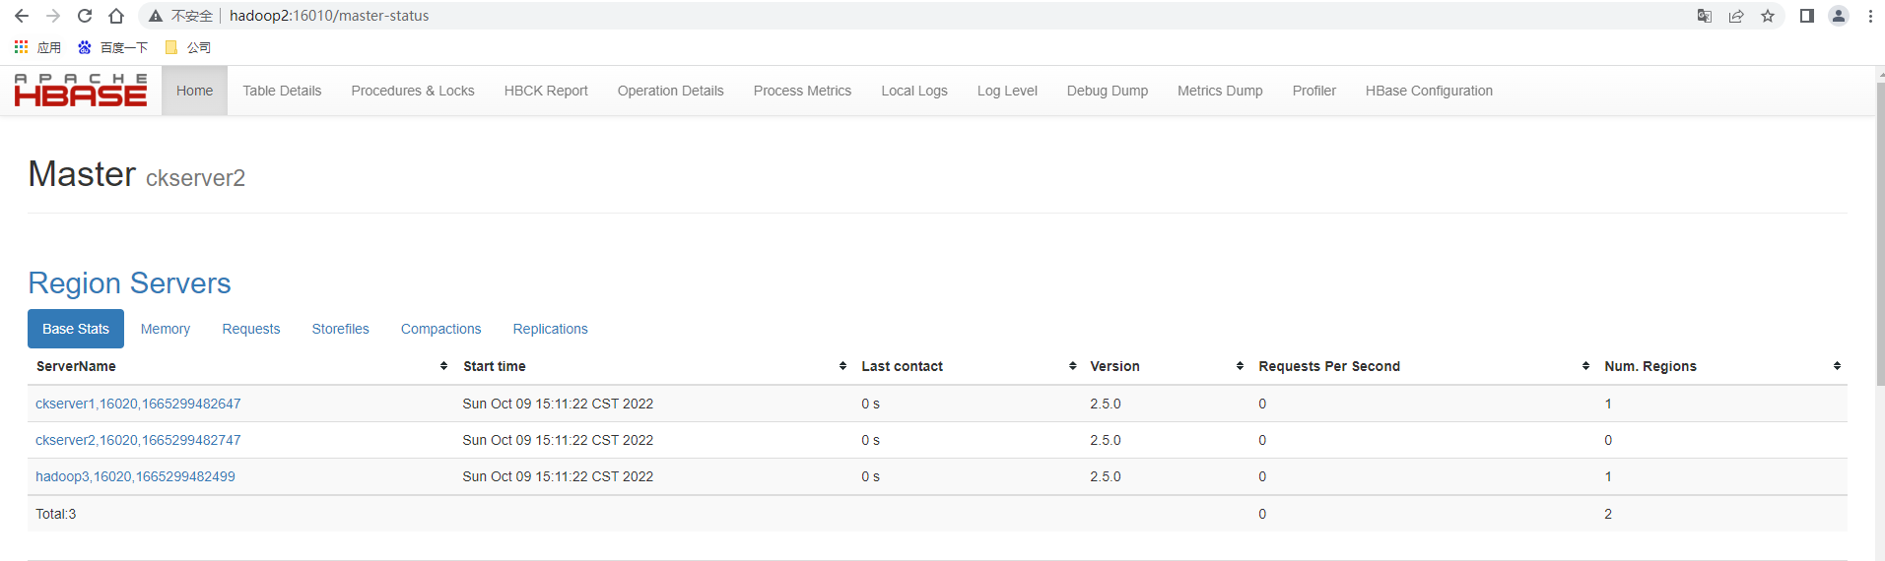
Task: Sort by Num. Regions column arrows
Action: pyautogui.click(x=1837, y=366)
